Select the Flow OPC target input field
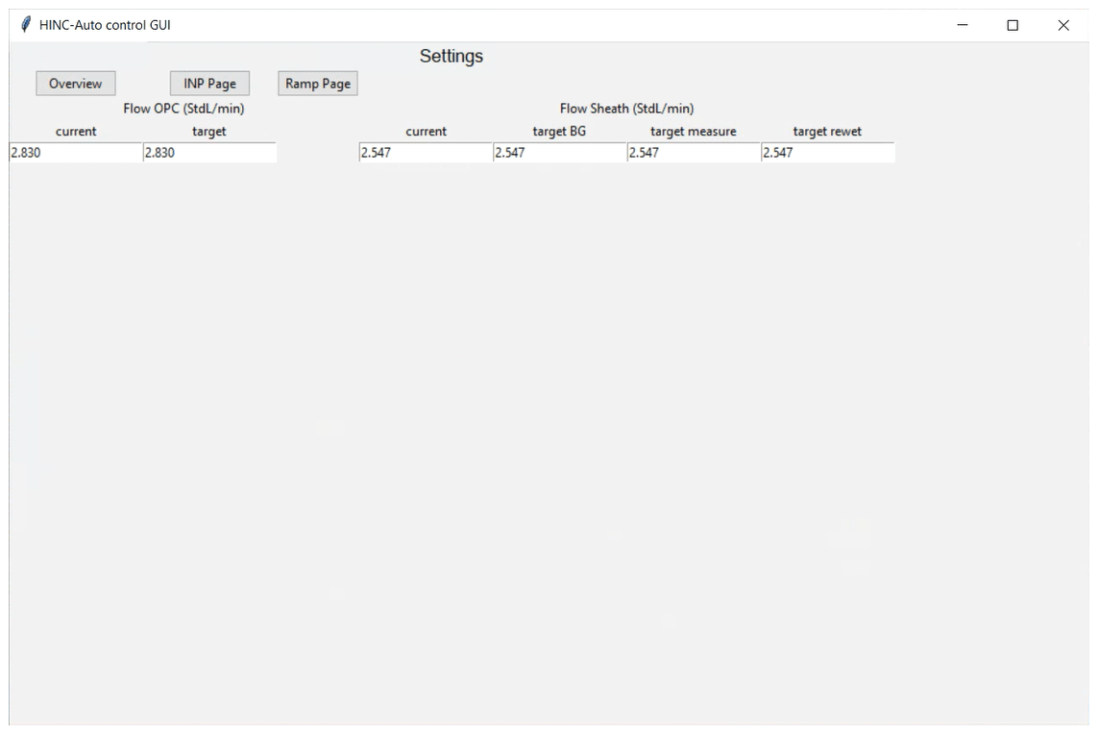The height and width of the screenshot is (735, 1099). pos(209,152)
